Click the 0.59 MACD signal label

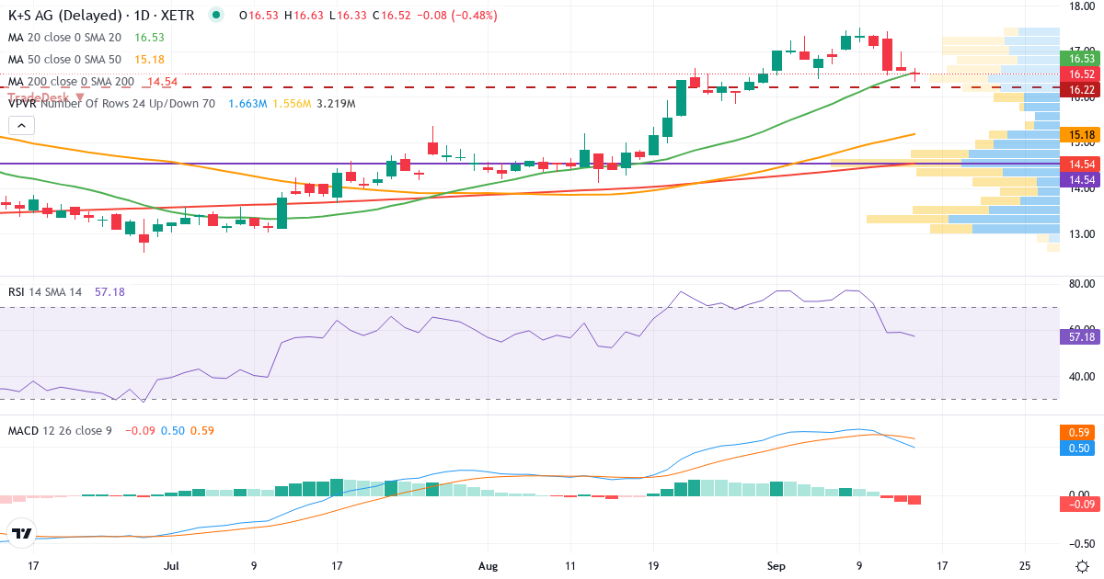click(1082, 432)
